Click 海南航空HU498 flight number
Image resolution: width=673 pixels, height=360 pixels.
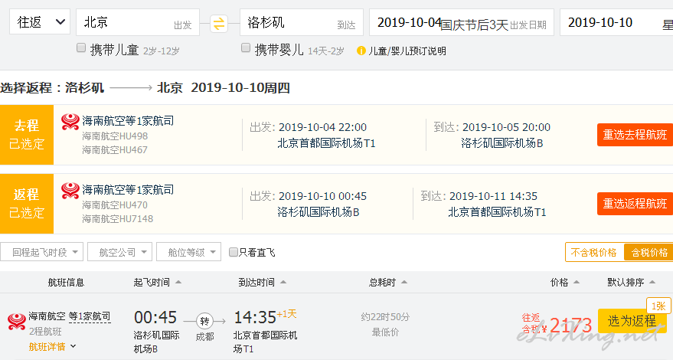[115, 136]
